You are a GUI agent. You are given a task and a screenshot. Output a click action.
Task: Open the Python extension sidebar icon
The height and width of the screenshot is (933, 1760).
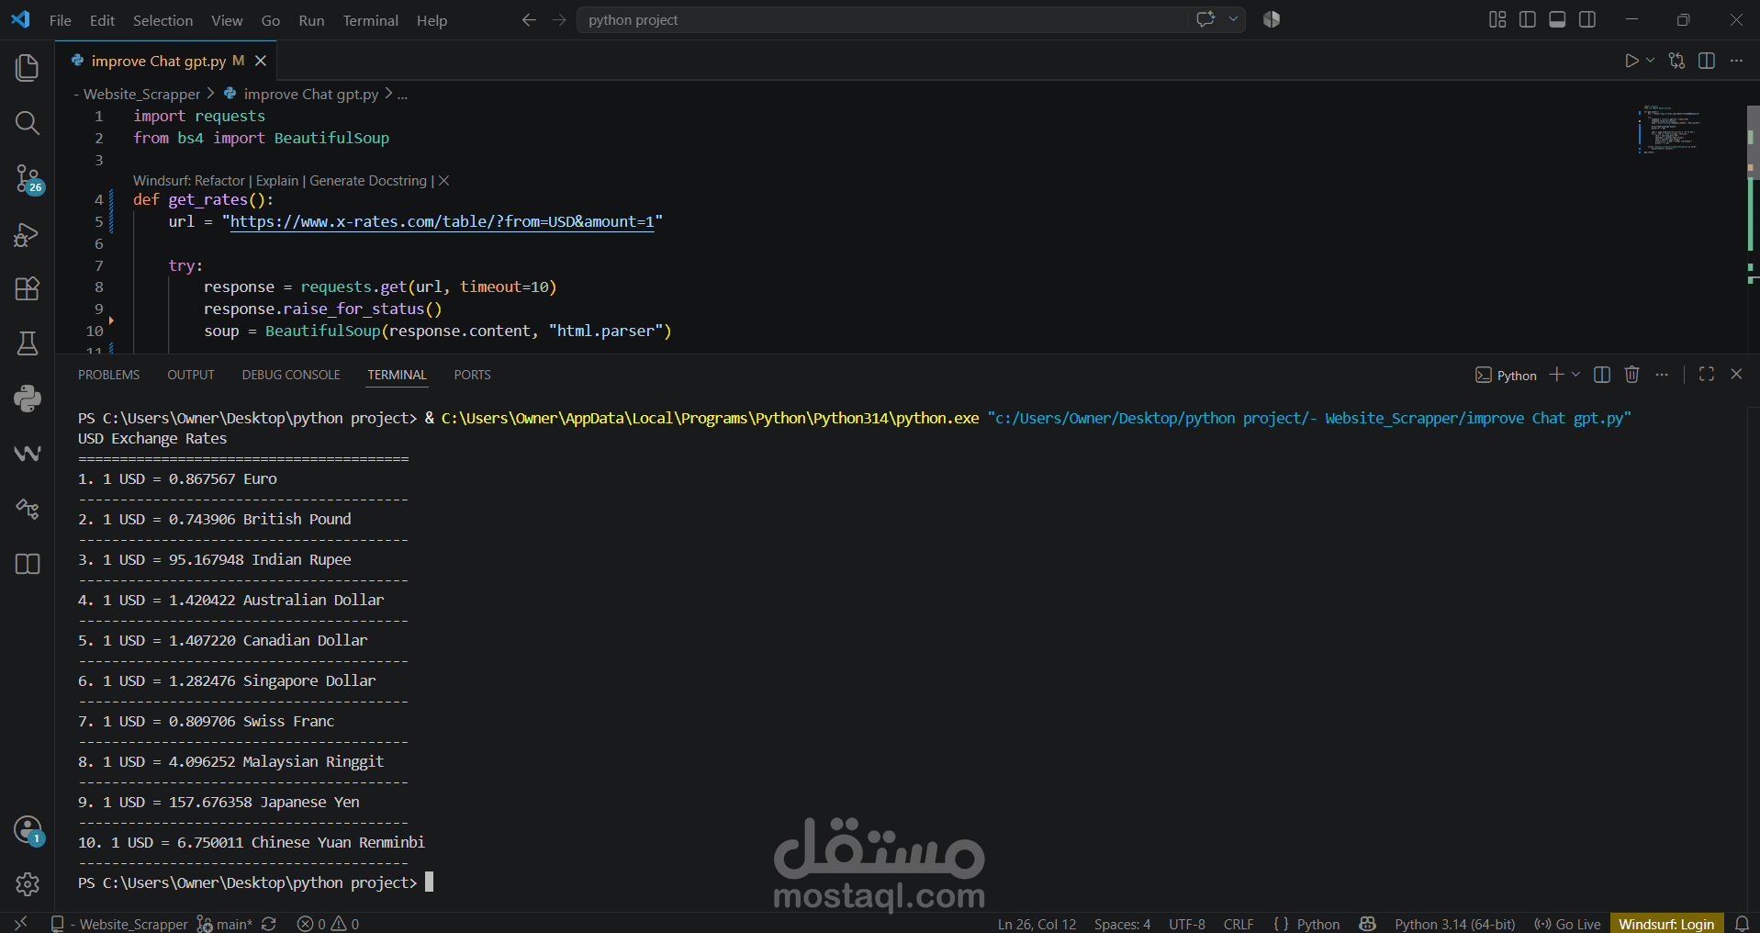pos(28,399)
